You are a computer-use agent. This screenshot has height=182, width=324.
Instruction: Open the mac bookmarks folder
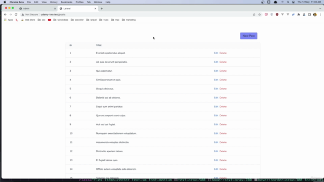pyautogui.click(x=115, y=20)
